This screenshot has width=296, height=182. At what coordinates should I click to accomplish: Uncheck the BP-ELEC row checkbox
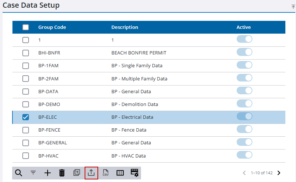[26, 117]
